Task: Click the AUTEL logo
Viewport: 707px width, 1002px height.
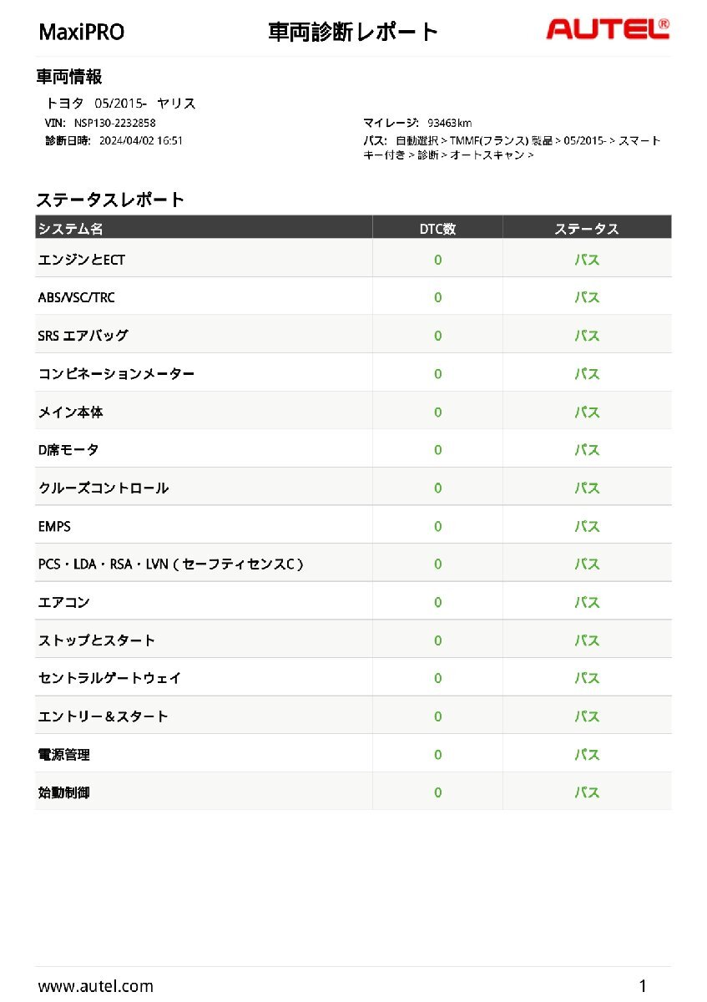Action: [x=607, y=30]
